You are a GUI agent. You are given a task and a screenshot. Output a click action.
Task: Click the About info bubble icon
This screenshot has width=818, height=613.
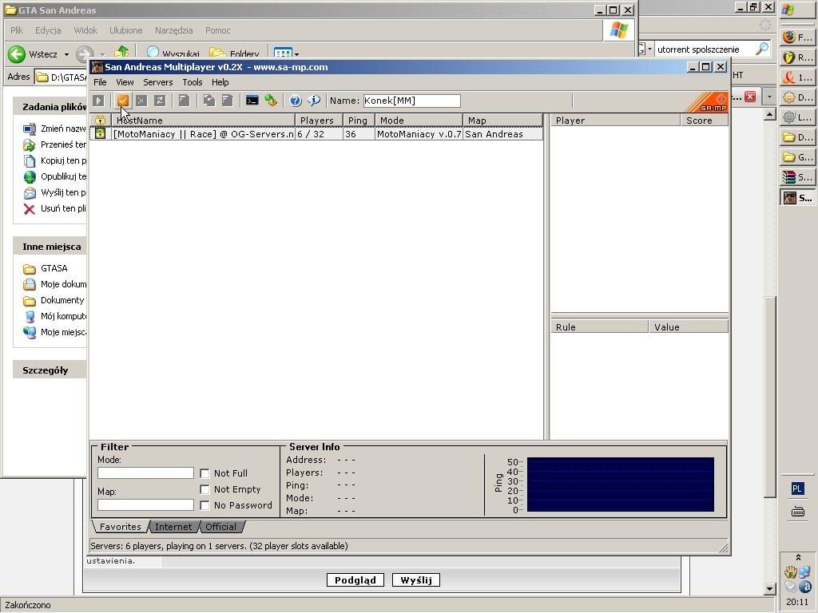314,101
